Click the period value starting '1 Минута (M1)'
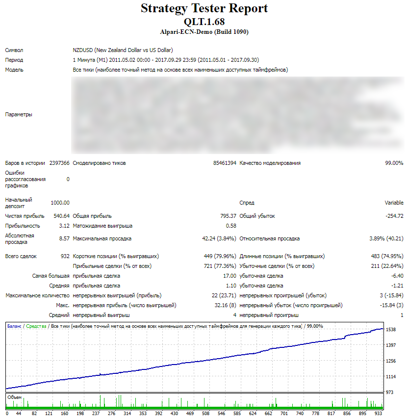The height and width of the screenshot is (419, 408). [x=166, y=60]
